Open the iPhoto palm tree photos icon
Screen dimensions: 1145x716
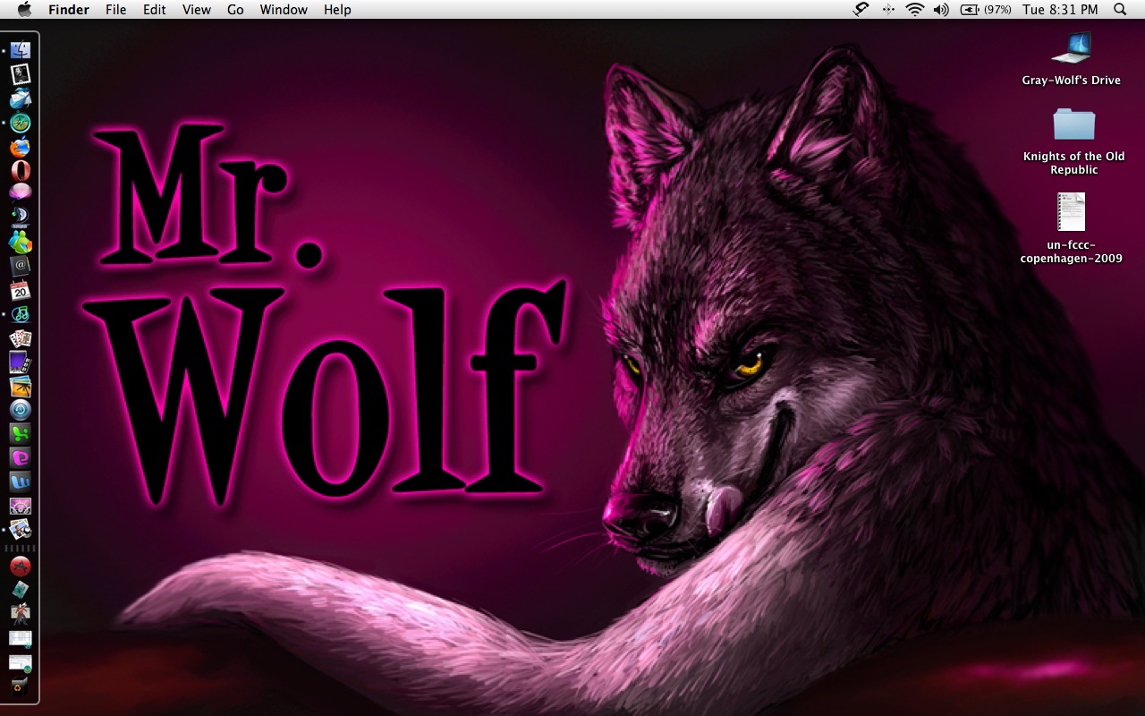click(21, 387)
